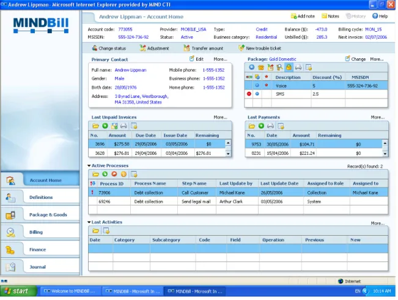Open folder icon in Active Processes toolbar
The height and width of the screenshot is (300, 398).
[95, 174]
